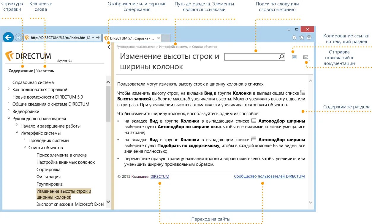This screenshot has height=224, width=372.
Task: Click the Высота записей icon in article text
Action: click(x=303, y=92)
